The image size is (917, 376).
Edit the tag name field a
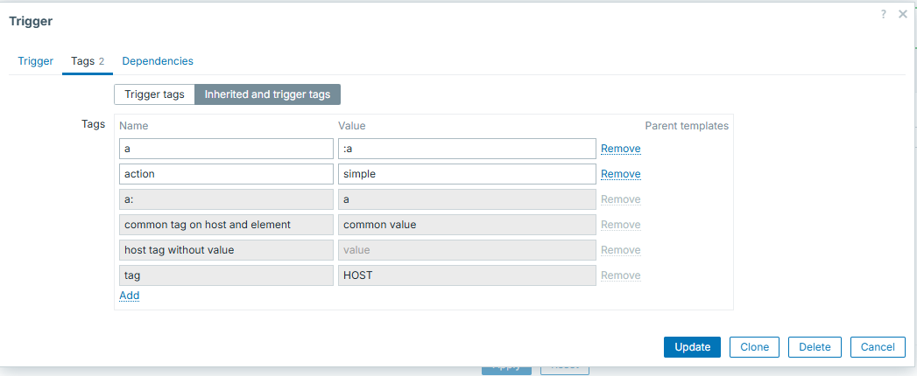[x=226, y=149]
